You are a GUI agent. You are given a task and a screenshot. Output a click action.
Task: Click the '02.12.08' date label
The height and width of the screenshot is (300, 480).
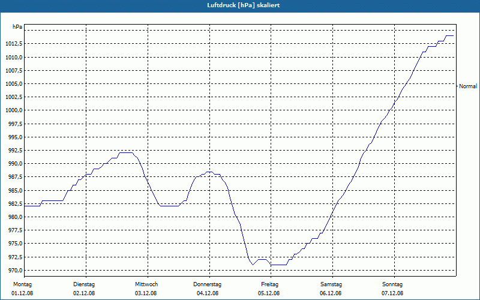tap(84, 293)
